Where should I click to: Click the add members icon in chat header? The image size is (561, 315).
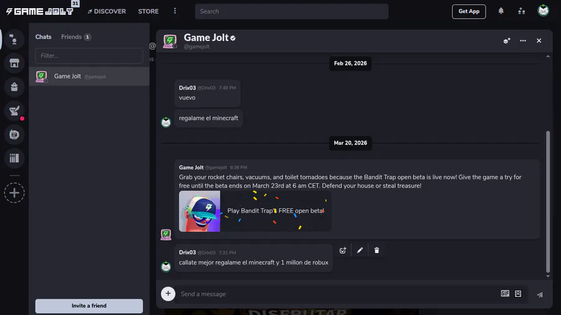(507, 40)
